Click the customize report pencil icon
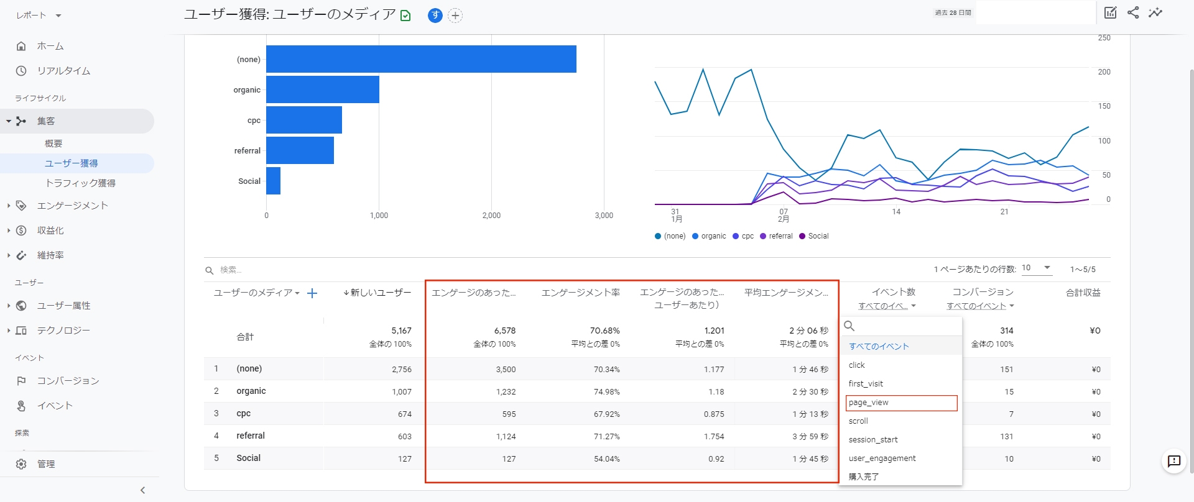The height and width of the screenshot is (502, 1194). [x=1110, y=12]
